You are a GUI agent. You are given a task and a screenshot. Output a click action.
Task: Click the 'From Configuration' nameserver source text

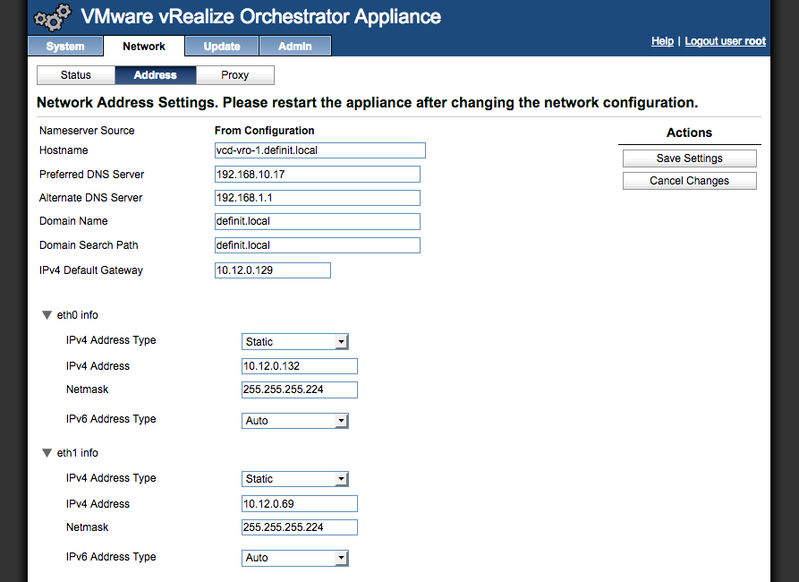265,131
